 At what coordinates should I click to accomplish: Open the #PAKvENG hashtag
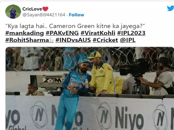point(62,33)
